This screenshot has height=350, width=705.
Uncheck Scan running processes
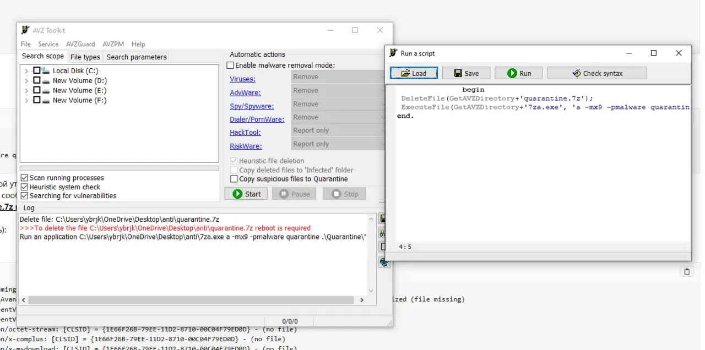pyautogui.click(x=24, y=178)
